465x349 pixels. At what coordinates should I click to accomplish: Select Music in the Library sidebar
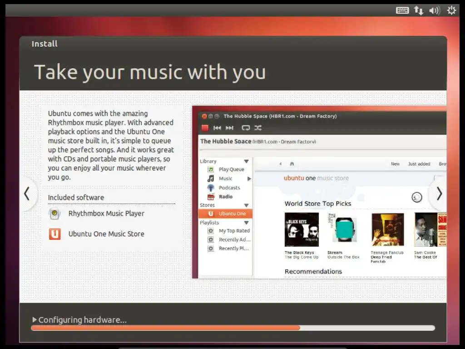tap(225, 179)
